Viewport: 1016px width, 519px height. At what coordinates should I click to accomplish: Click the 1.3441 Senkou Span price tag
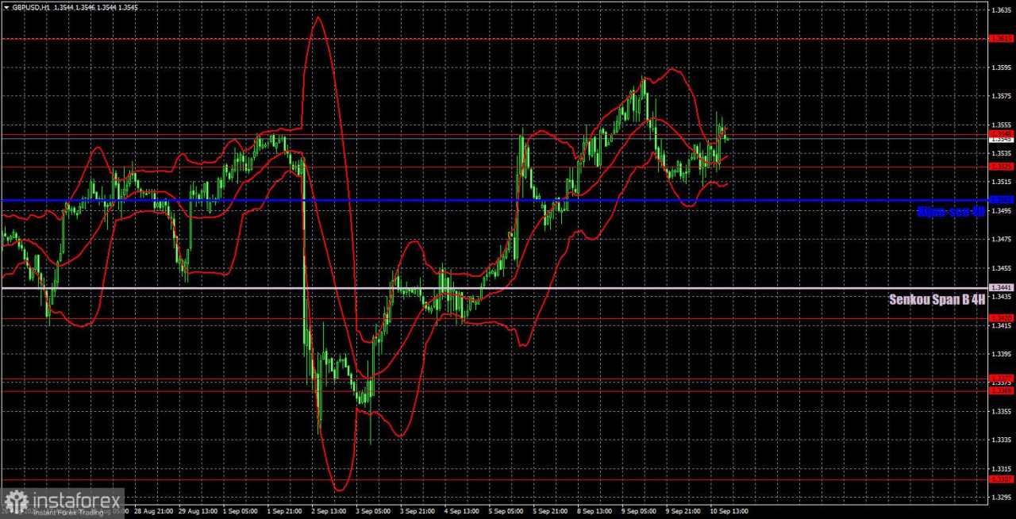[x=1001, y=287]
